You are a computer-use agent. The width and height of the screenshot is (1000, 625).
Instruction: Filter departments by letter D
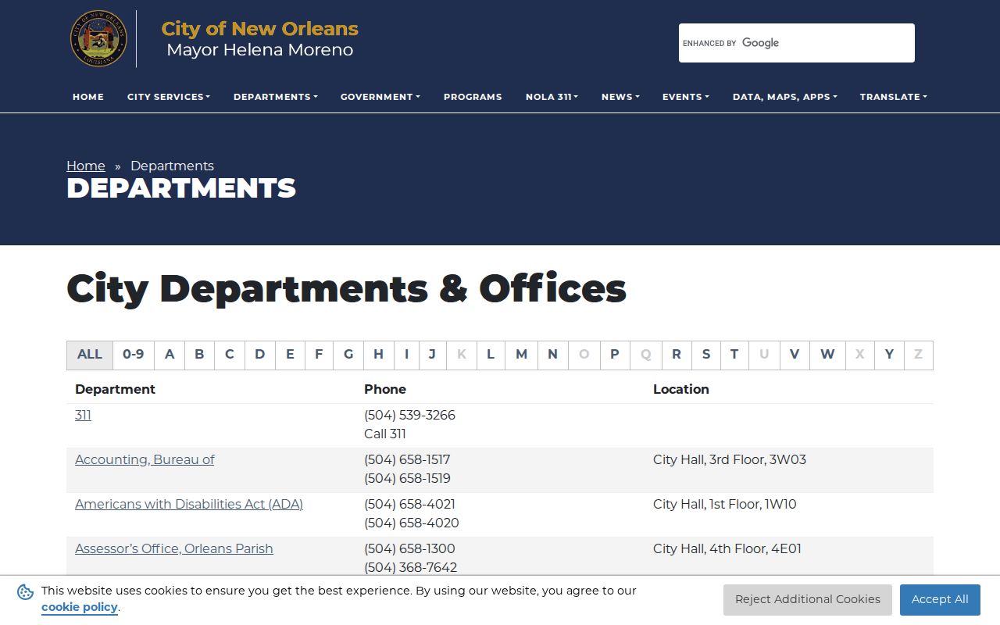260,355
